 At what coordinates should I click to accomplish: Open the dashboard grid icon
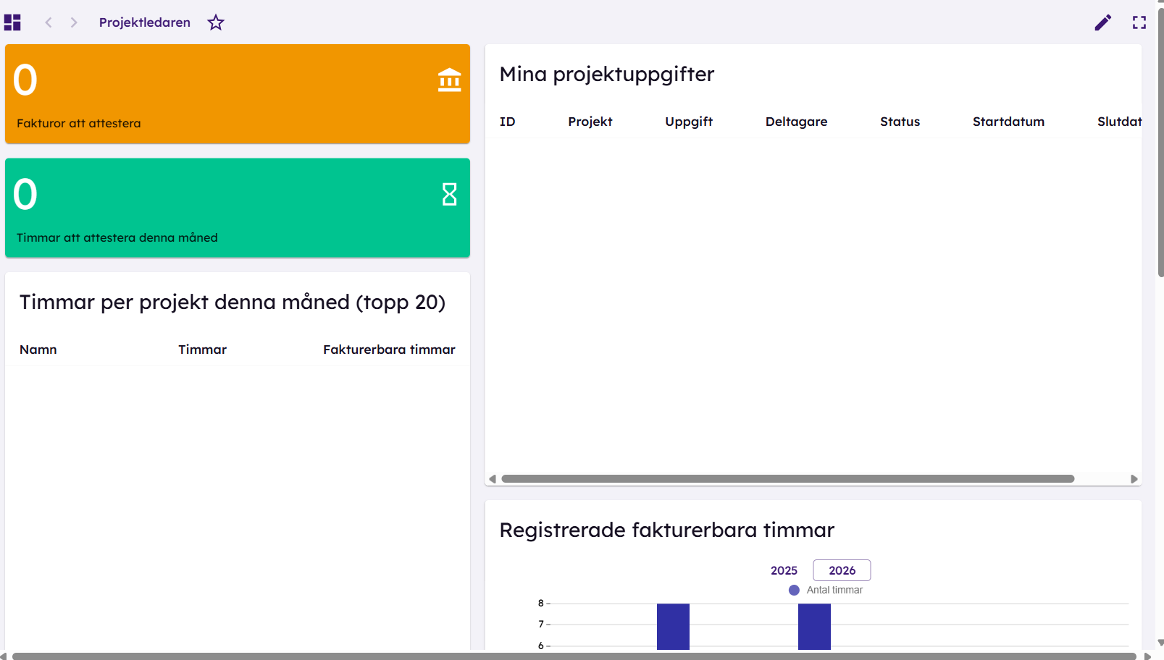click(x=12, y=22)
